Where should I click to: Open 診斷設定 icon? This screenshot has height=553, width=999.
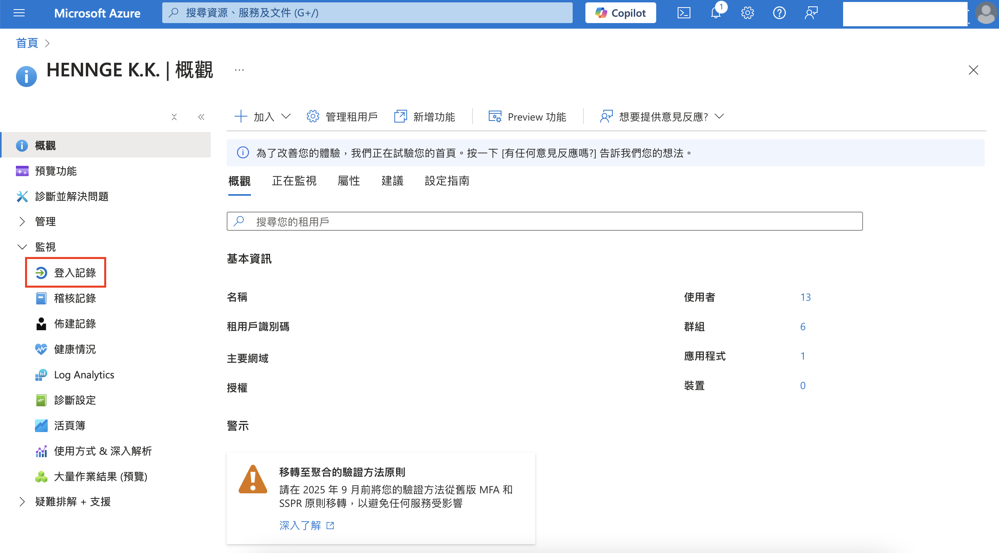pyautogui.click(x=41, y=400)
